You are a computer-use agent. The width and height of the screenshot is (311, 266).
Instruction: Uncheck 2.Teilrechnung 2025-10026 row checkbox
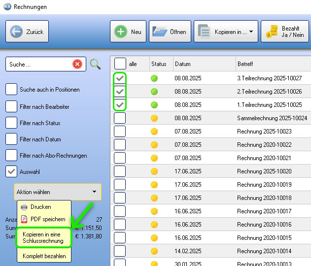point(120,91)
